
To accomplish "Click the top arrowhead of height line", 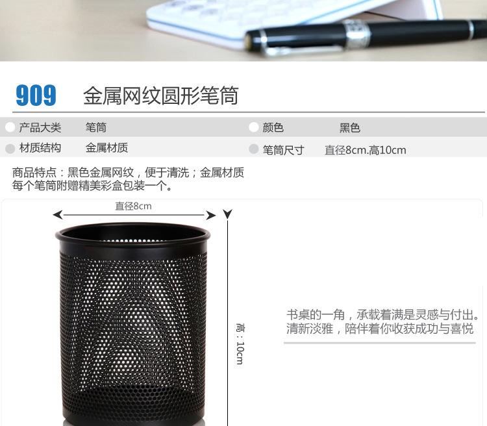I will [x=228, y=214].
